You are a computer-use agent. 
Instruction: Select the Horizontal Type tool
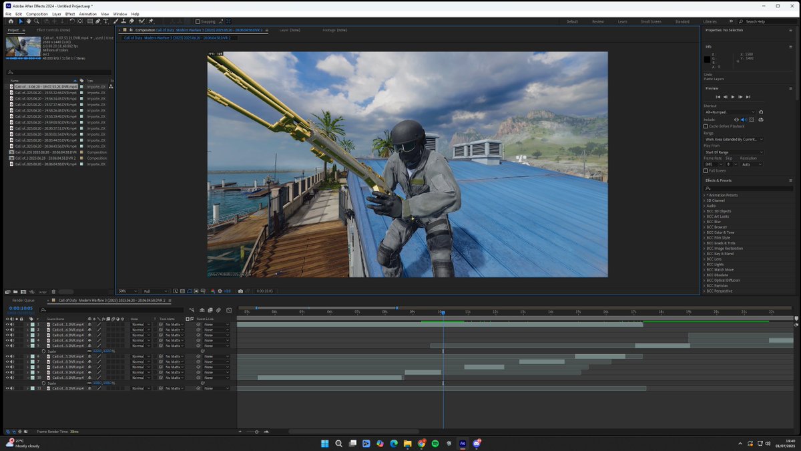[105, 21]
